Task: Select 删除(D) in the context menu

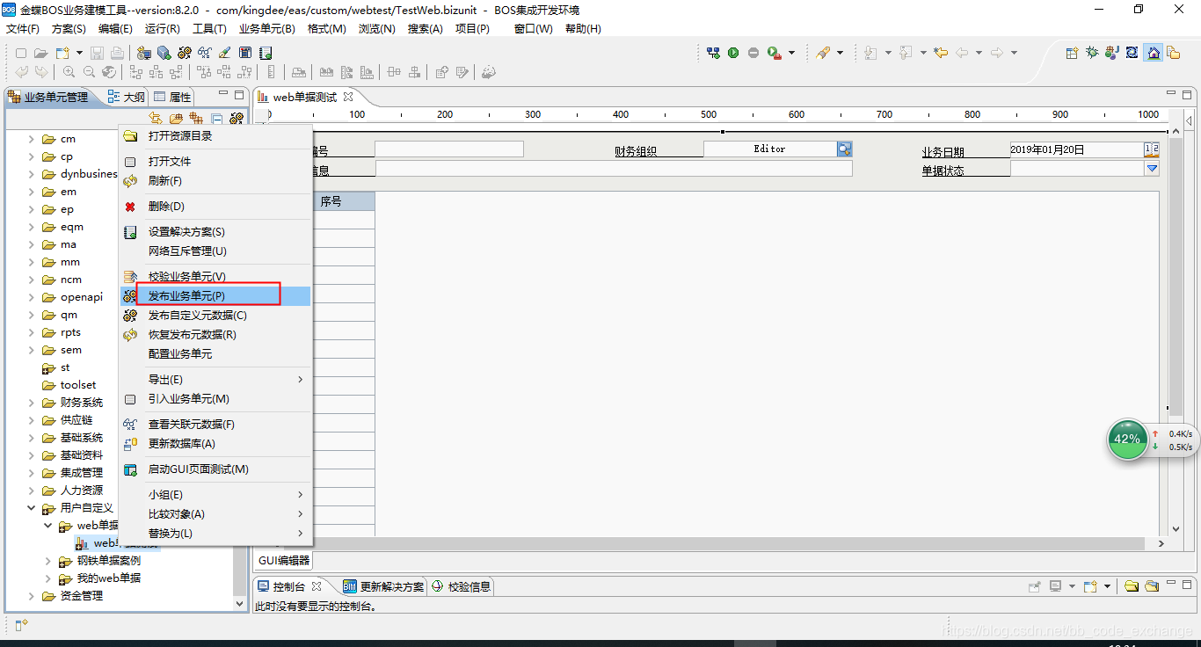Action: click(215, 207)
